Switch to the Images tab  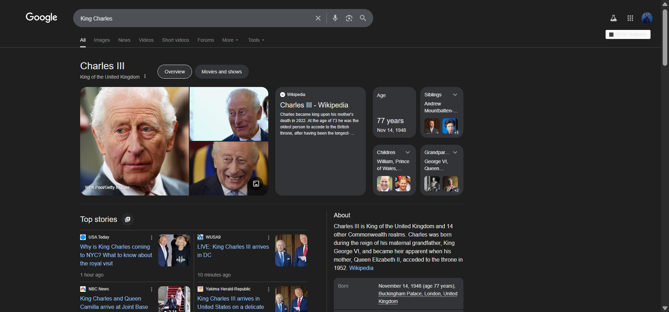(x=102, y=40)
